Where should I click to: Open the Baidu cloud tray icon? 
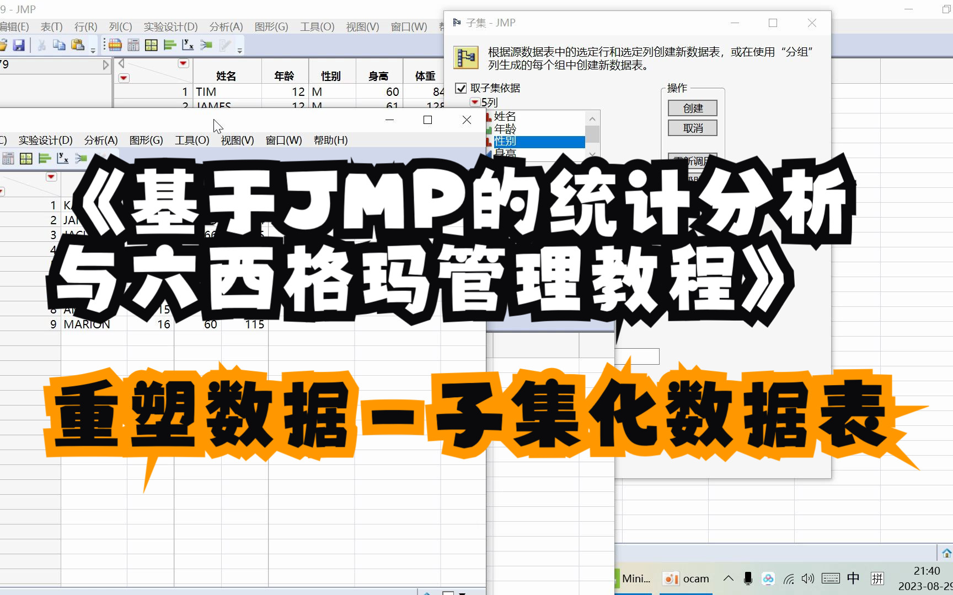point(768,578)
